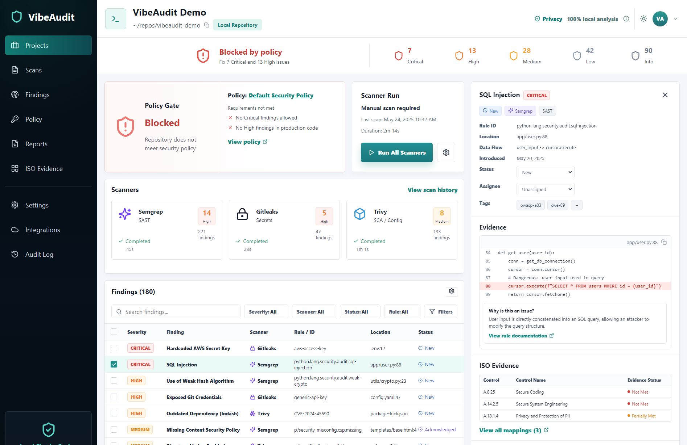Open the VA user avatar
Viewport: 687px width, 445px height.
660,19
